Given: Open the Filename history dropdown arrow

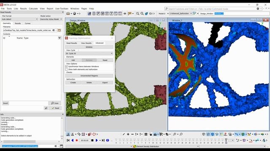Looking at the screenshot, I should (x=56, y=30).
